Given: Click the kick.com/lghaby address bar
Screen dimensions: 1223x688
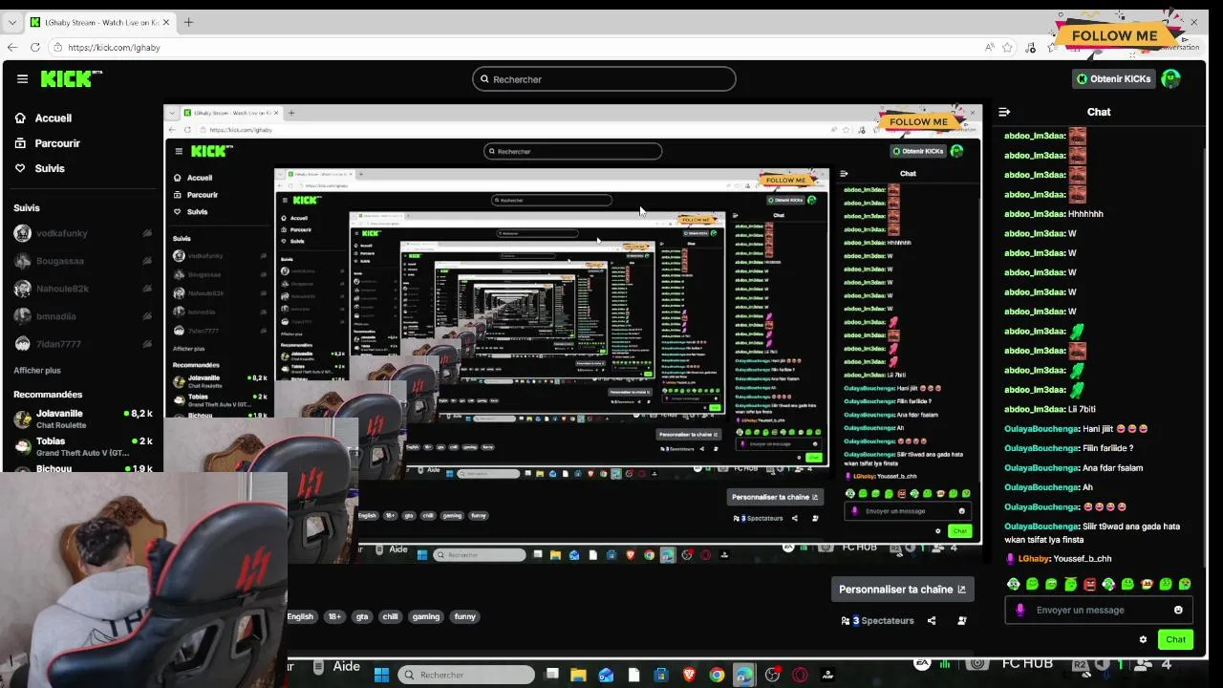Looking at the screenshot, I should click(516, 47).
